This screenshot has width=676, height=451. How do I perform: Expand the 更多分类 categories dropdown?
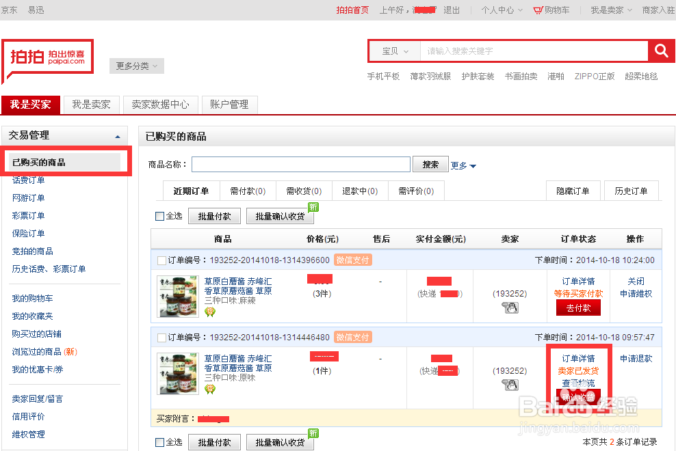click(135, 66)
